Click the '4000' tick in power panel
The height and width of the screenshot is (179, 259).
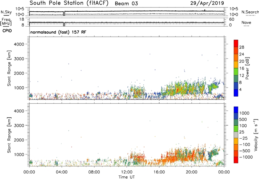[19, 44]
